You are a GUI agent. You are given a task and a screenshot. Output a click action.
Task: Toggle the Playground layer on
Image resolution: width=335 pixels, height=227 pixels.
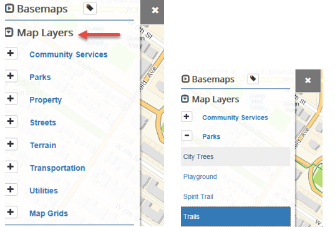pyautogui.click(x=235, y=177)
